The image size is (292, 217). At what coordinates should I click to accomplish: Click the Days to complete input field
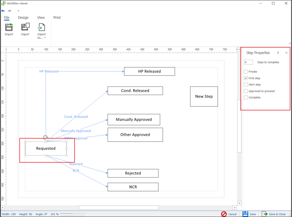pyautogui.click(x=248, y=62)
